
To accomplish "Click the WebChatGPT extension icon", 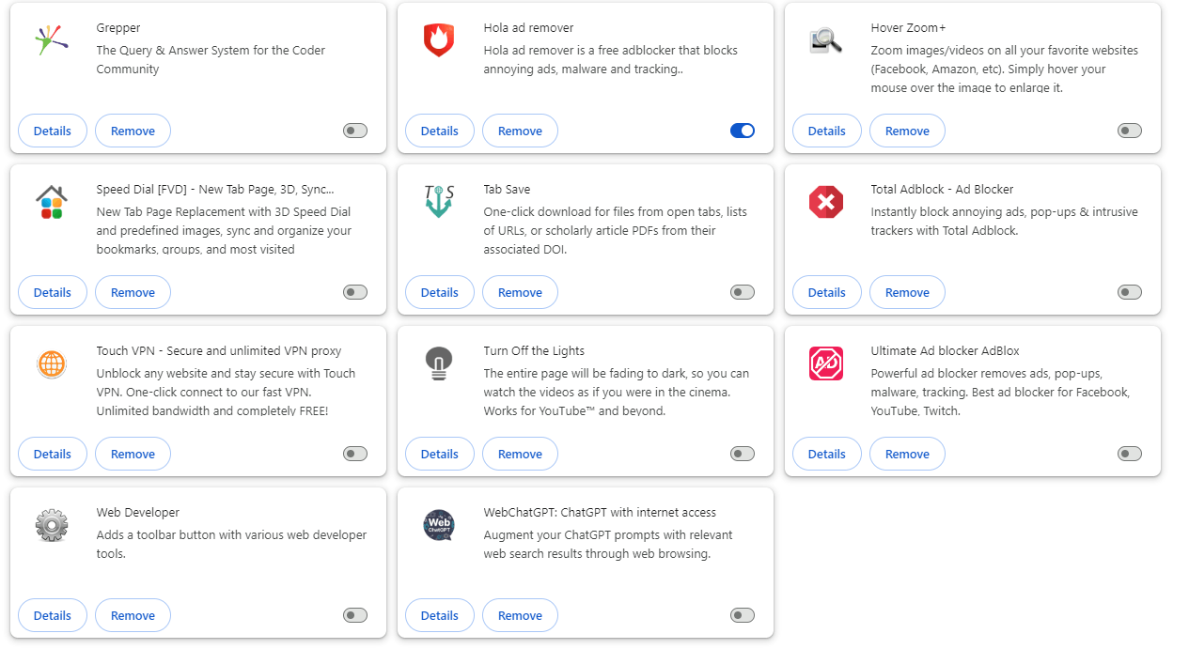I will (x=439, y=524).
